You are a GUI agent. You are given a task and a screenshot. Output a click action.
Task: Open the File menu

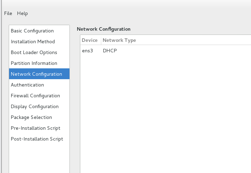point(8,13)
